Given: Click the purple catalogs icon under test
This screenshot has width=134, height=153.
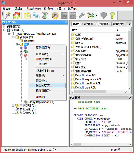Looking at the screenshot, I should tap(26, 48).
